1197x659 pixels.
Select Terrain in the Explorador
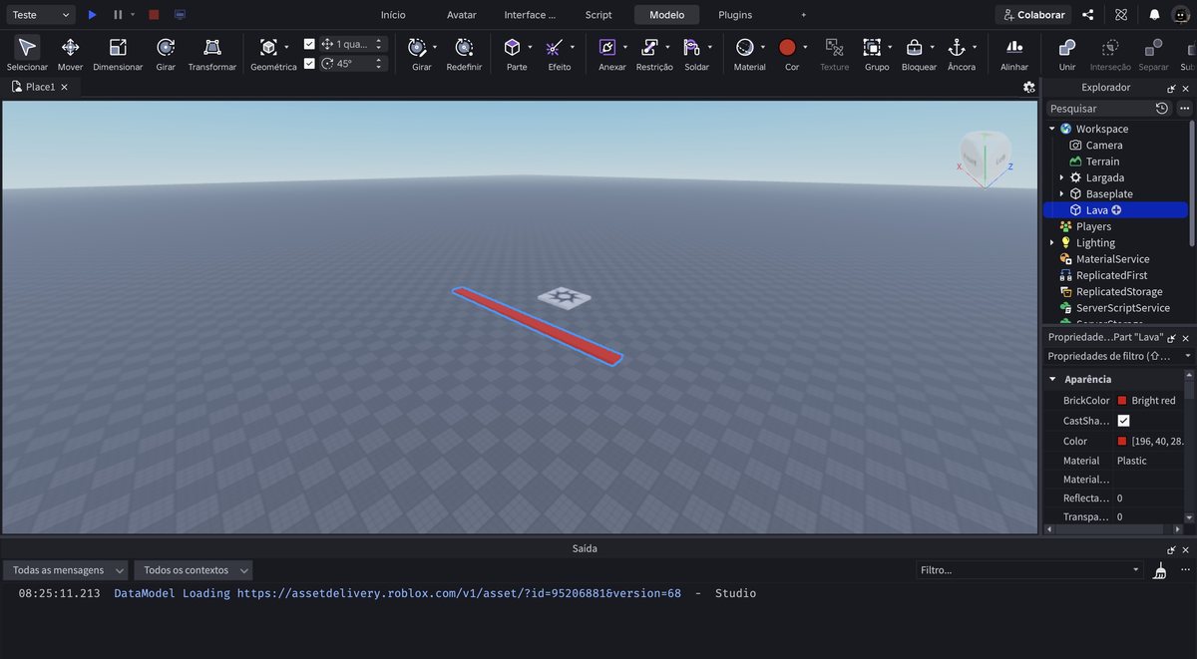point(1102,162)
